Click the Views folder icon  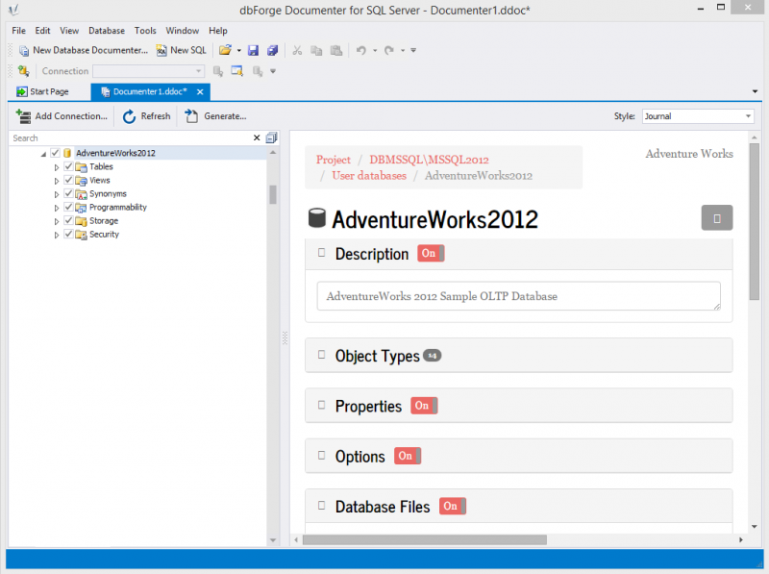81,181
